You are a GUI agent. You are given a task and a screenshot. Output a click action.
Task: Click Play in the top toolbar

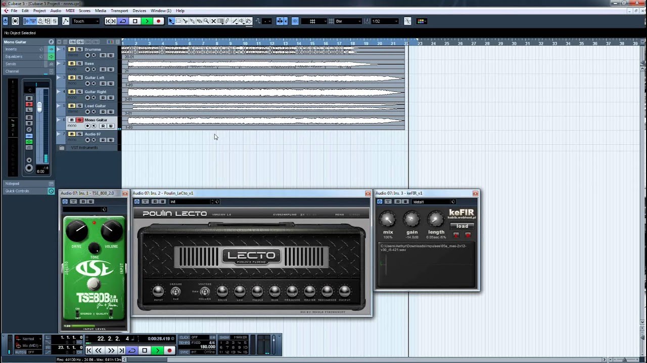click(x=147, y=21)
